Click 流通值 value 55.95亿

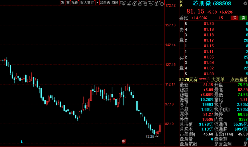pos(241,125)
